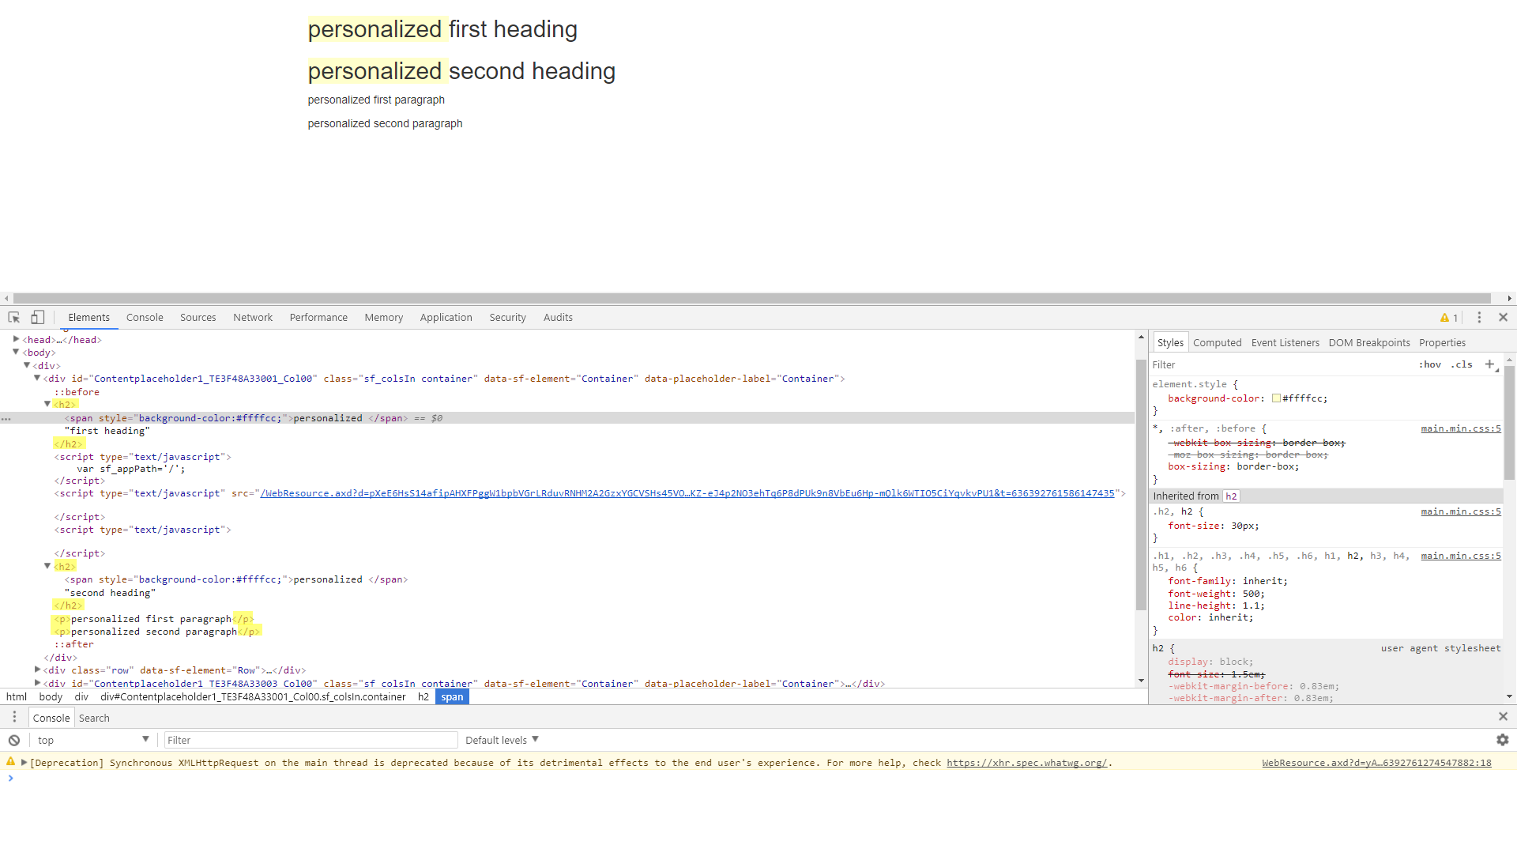Open the console drawer three-dot menu

pyautogui.click(x=14, y=717)
